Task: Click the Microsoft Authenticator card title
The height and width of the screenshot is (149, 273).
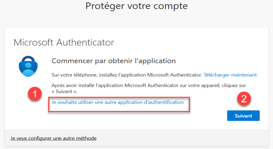Action: pos(64,43)
